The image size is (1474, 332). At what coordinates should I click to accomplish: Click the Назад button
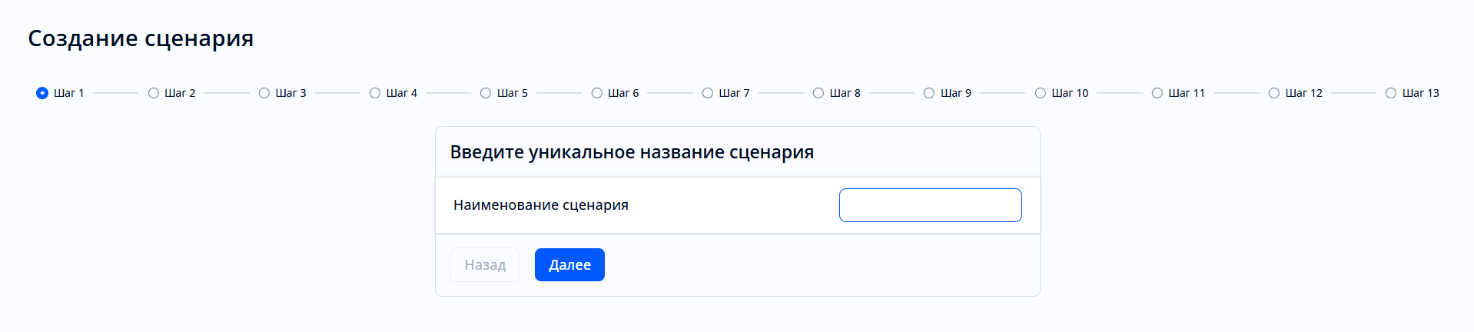[x=485, y=265]
